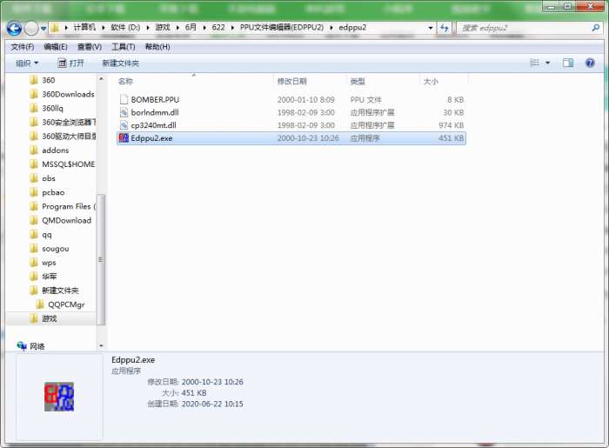Viewport: 609px width, 448px height.
Task: Toggle the preview pane icon
Action: (568, 63)
